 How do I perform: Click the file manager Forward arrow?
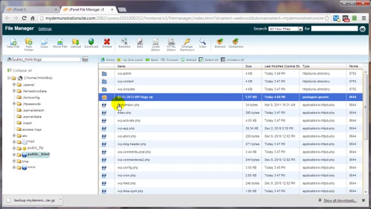pyautogui.click(x=169, y=60)
